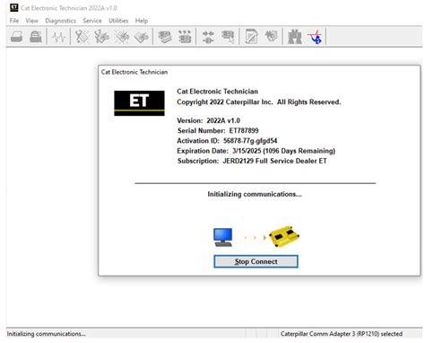Viewport: 425px width, 343px height.
Task: Click the ECM selector icon with cursor
Action: point(228,37)
